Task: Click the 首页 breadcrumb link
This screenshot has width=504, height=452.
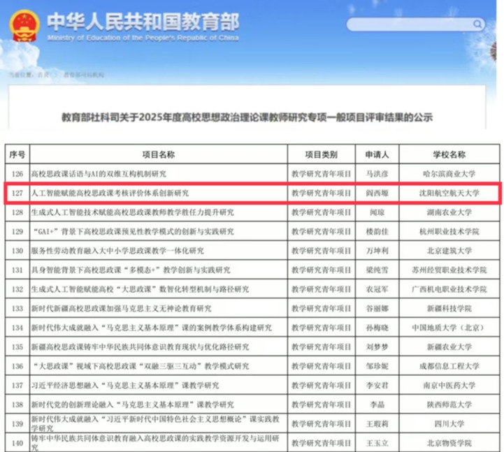Action: tap(43, 73)
